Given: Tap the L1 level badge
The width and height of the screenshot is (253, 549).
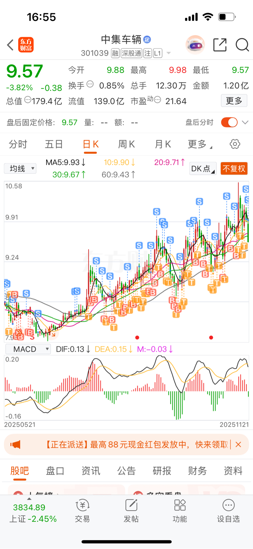Looking at the screenshot, I should (157, 53).
